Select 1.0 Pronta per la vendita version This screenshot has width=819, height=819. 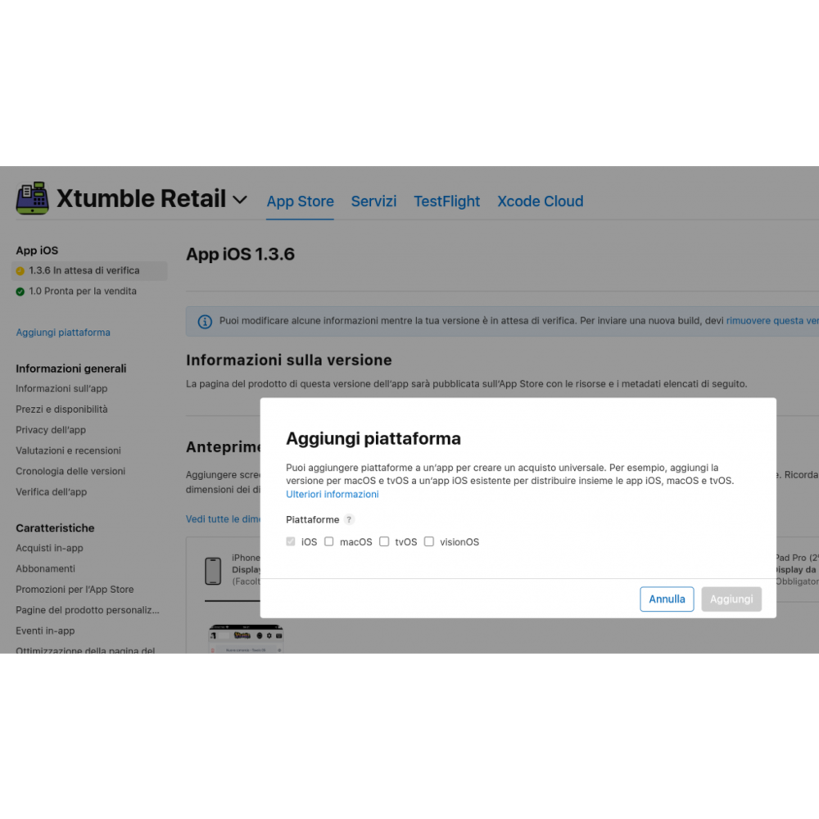82,292
